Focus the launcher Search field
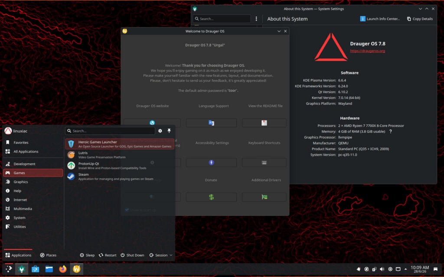 point(110,131)
